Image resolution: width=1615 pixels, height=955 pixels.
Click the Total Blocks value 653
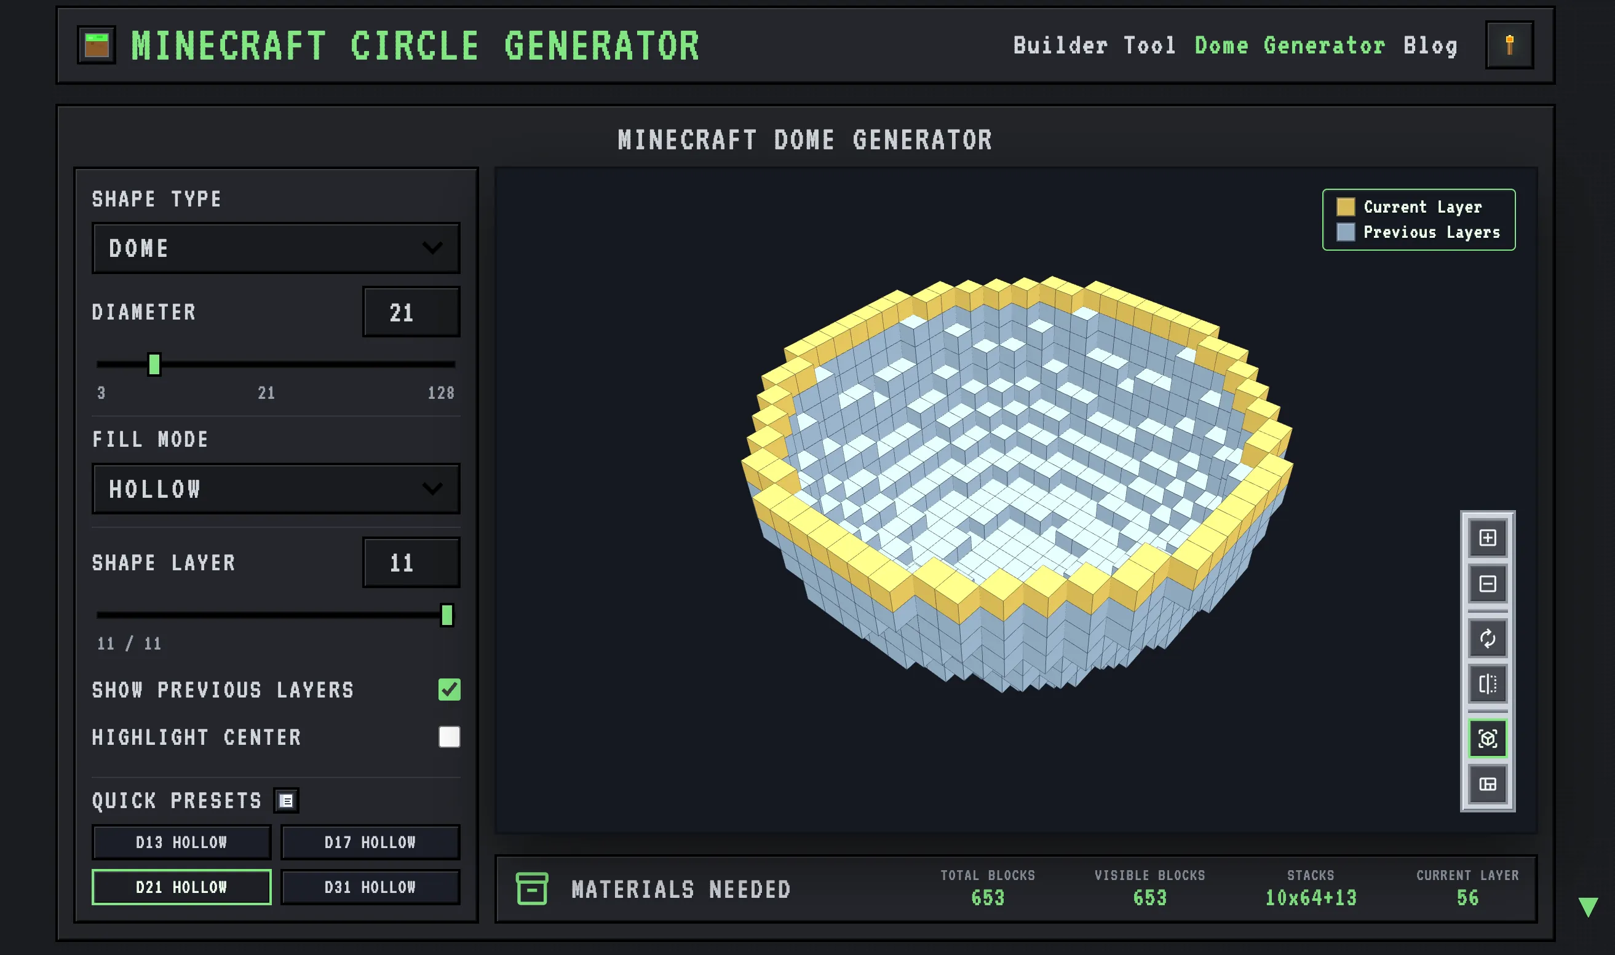click(x=988, y=898)
